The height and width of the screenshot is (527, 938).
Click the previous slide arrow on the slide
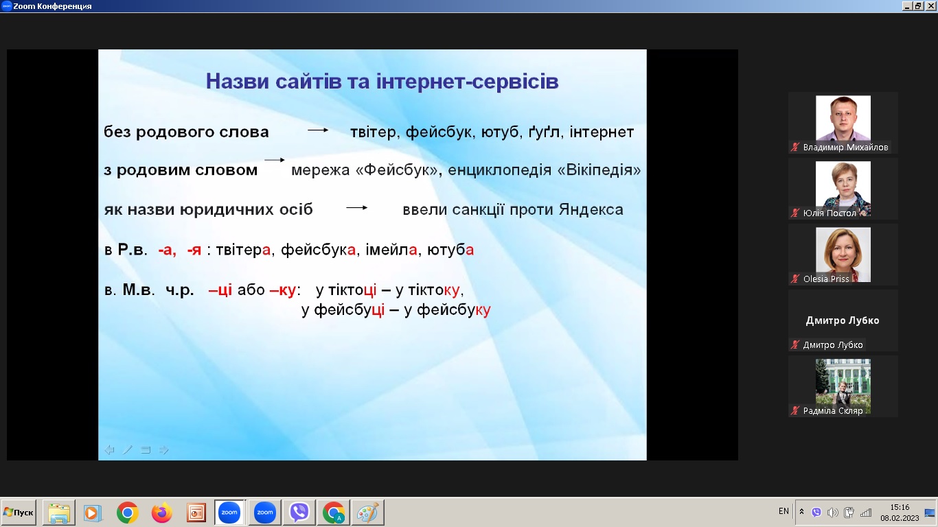pyautogui.click(x=109, y=450)
